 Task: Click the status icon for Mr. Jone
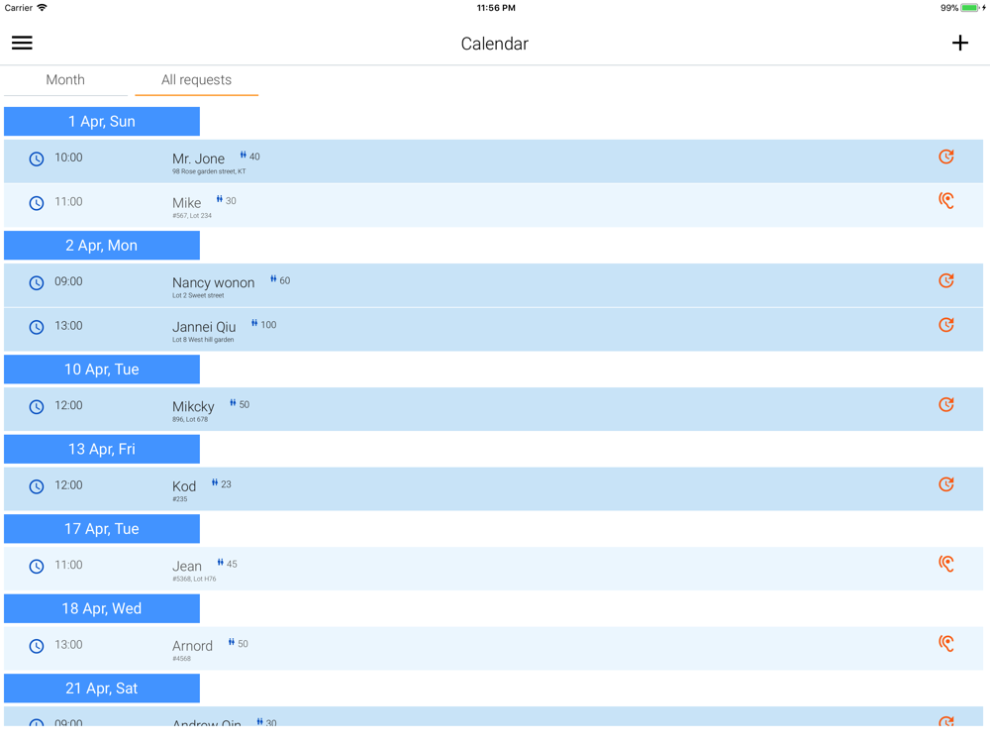[945, 157]
